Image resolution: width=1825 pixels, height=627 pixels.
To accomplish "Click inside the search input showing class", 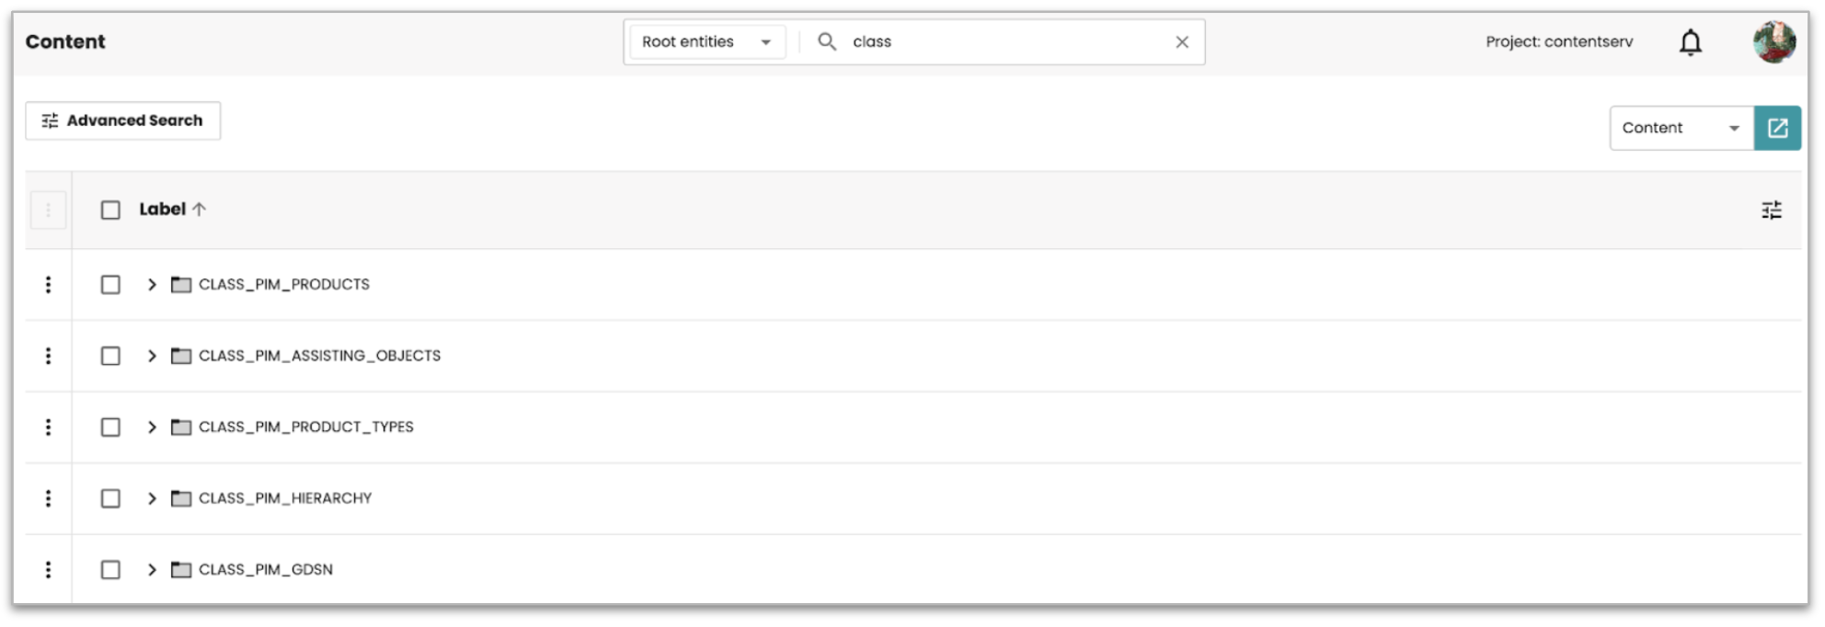I will tap(920, 41).
